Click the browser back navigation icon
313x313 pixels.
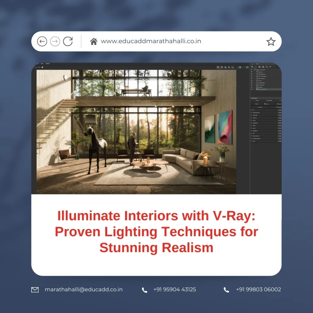pyautogui.click(x=42, y=41)
